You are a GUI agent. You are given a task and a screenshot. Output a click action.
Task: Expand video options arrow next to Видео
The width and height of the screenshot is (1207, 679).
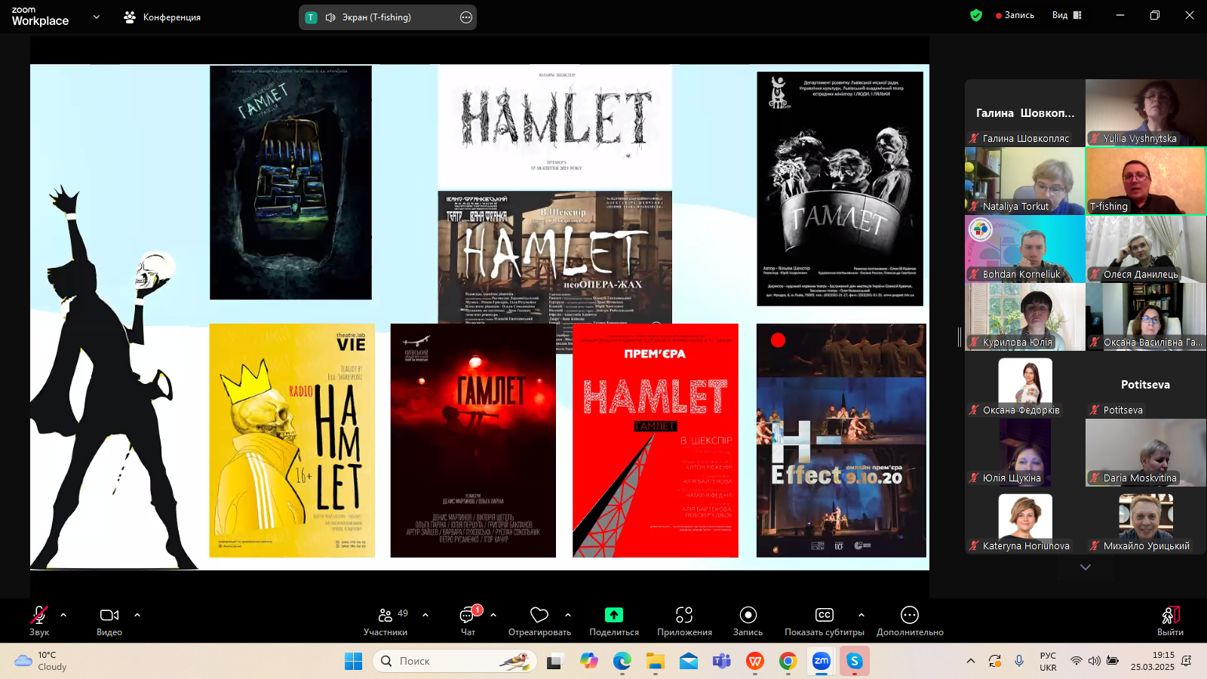click(137, 615)
